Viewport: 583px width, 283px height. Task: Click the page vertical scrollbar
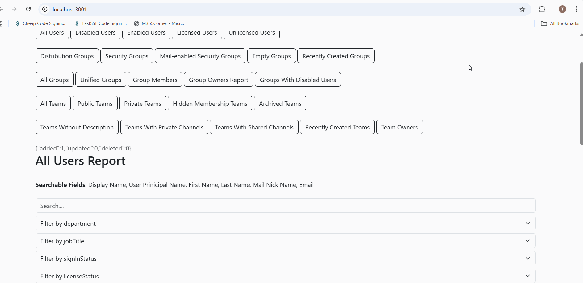point(581,104)
